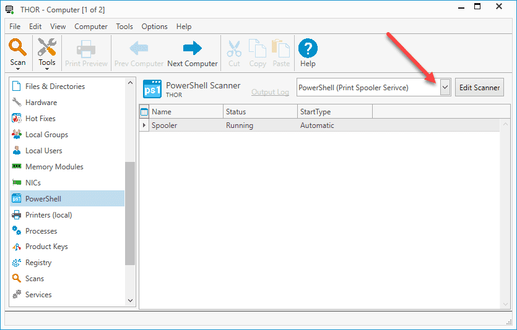Click sidebar scrollbar down arrow
The image size is (517, 330).
pos(130,300)
